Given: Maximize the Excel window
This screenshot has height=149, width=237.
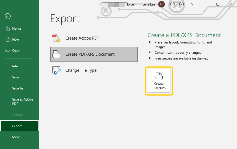Looking at the screenshot, I should coord(218,4).
